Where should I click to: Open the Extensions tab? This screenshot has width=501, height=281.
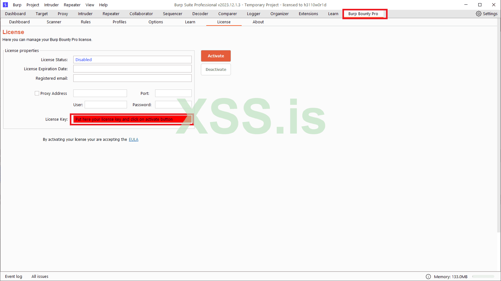pyautogui.click(x=308, y=14)
